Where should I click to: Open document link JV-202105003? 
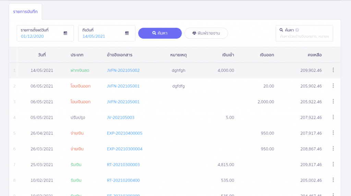[121, 118]
